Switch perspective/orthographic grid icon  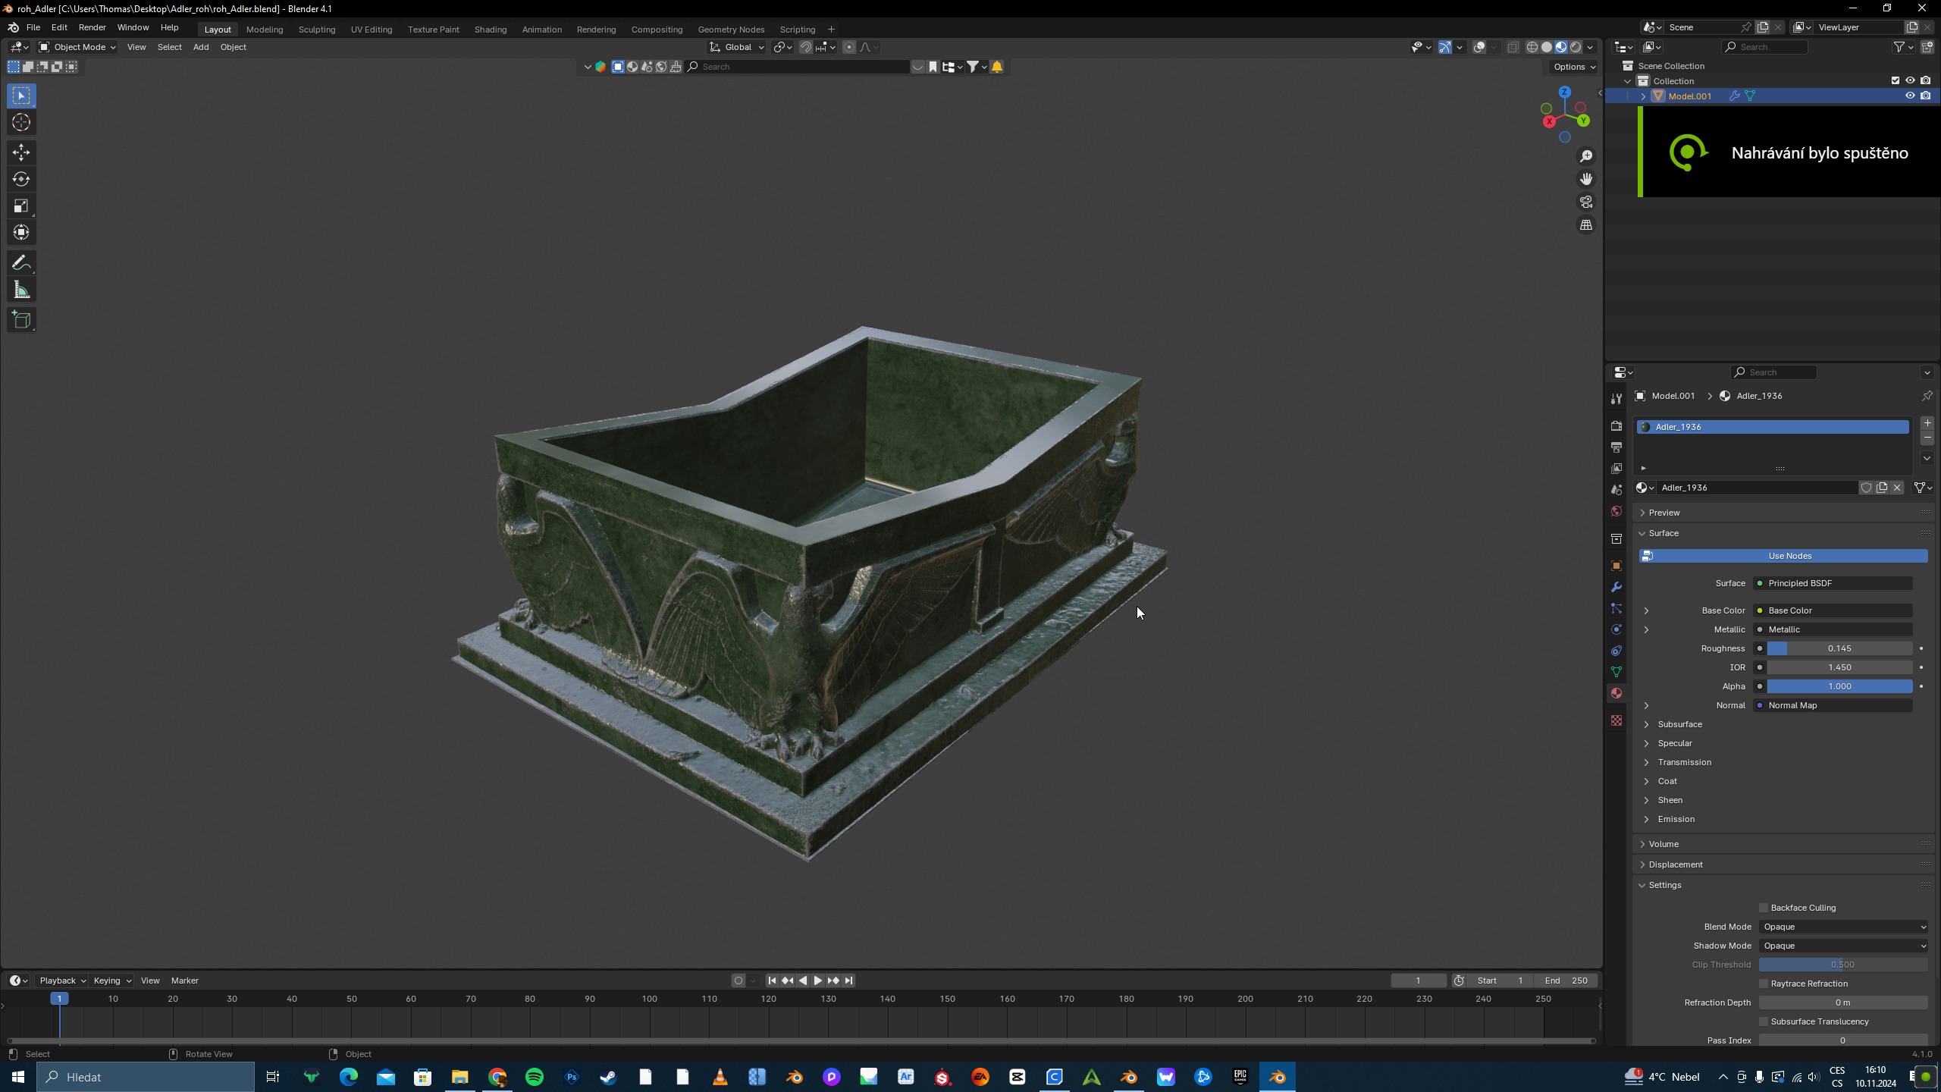1586,225
